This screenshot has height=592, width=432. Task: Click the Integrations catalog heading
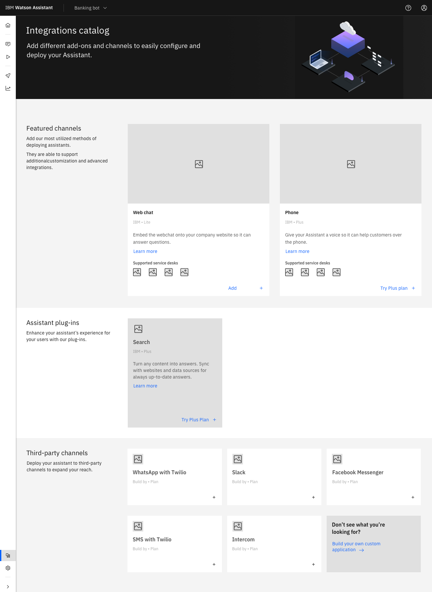point(67,31)
